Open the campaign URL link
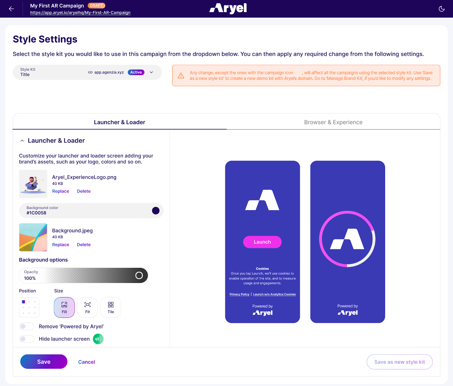This screenshot has width=453, height=386. (80, 12)
